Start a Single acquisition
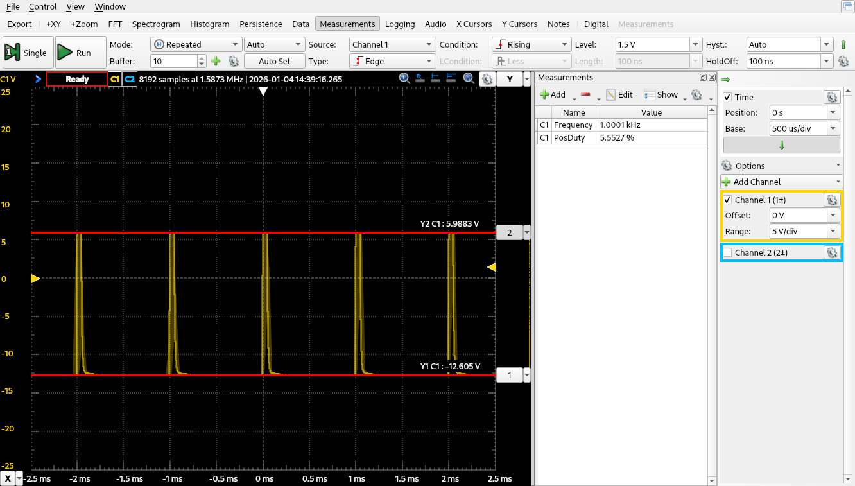Image resolution: width=855 pixels, height=486 pixels. point(27,53)
